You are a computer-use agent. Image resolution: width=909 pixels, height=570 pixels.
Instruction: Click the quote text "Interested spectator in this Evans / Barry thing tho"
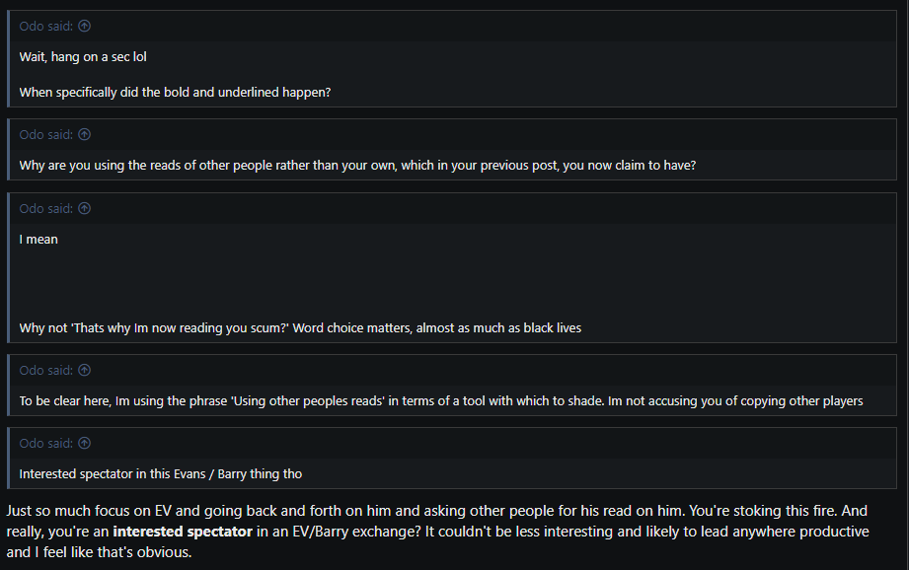[160, 474]
